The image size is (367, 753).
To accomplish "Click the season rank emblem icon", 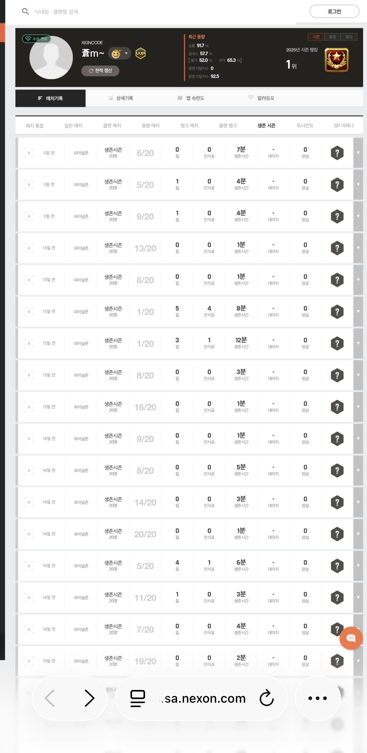I will 336,60.
